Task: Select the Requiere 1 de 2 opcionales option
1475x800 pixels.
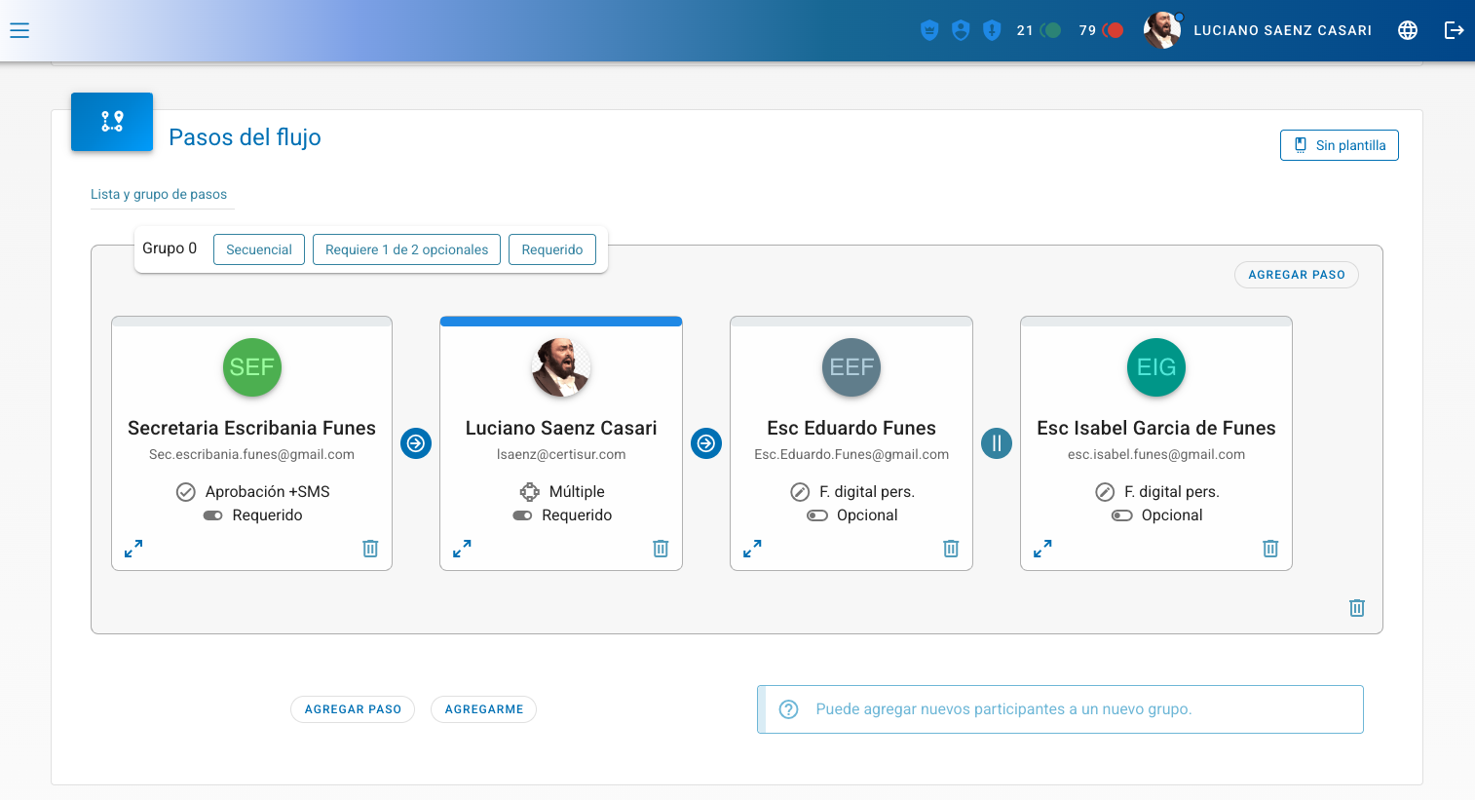Action: 406,249
